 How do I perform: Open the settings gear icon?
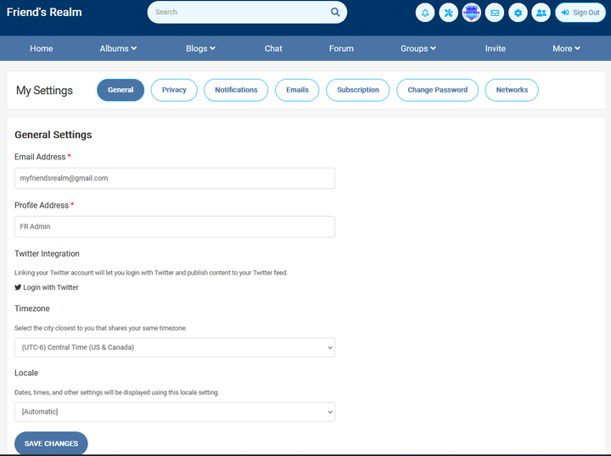(518, 13)
